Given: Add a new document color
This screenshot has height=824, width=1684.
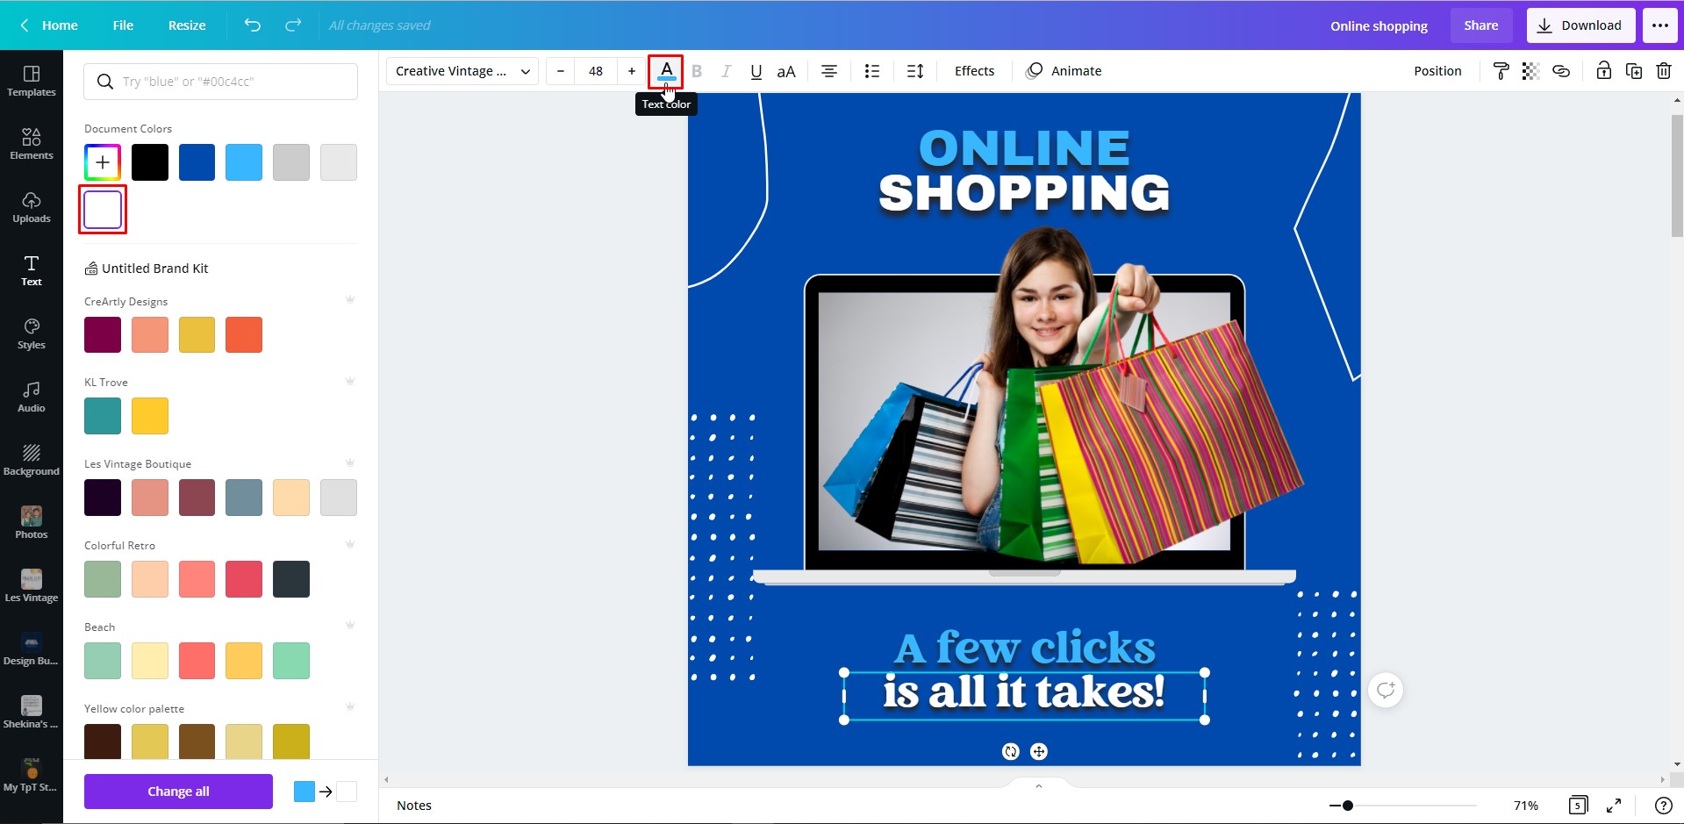Looking at the screenshot, I should tap(103, 162).
